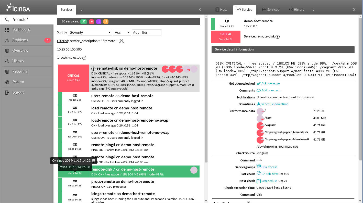Open Problems in the sidebar
Screen dimensions: 363x203
pyautogui.click(x=20, y=40)
